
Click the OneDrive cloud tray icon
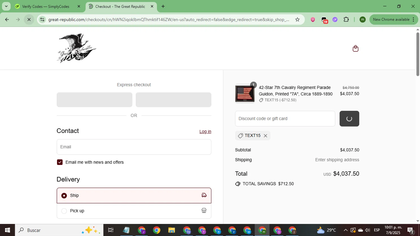[360, 230]
